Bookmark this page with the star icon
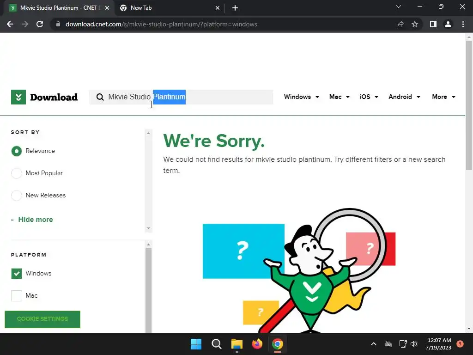The width and height of the screenshot is (473, 355). [415, 24]
